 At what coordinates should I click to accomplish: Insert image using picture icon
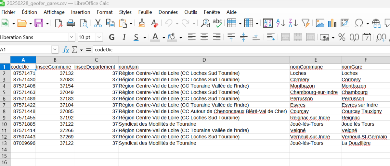pos(320,23)
